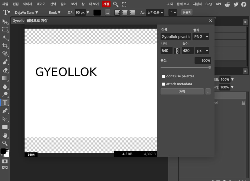The height and width of the screenshot is (181, 250).
Task: Click the width 640 input field
Action: click(x=166, y=51)
